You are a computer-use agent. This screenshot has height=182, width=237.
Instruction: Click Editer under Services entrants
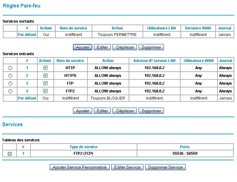click(102, 111)
